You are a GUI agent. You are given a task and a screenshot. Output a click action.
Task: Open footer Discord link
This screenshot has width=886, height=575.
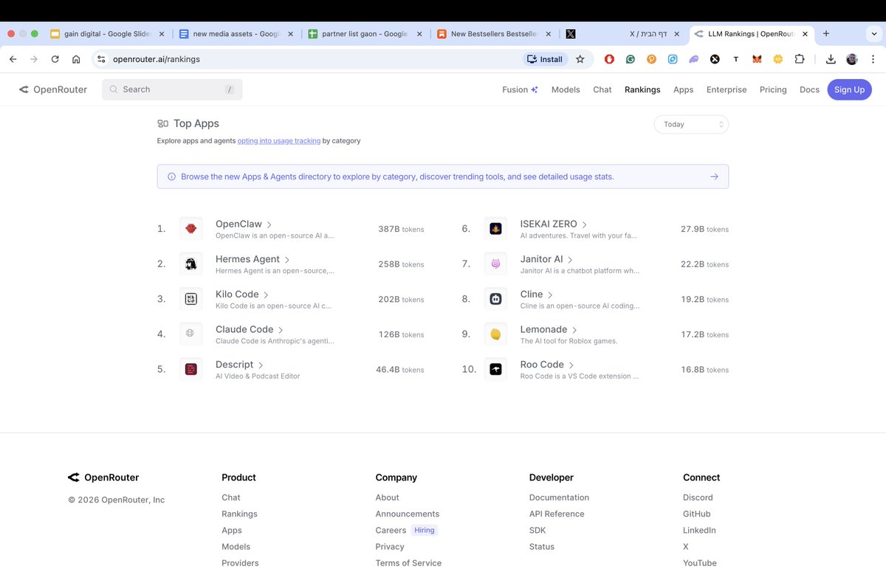point(698,497)
